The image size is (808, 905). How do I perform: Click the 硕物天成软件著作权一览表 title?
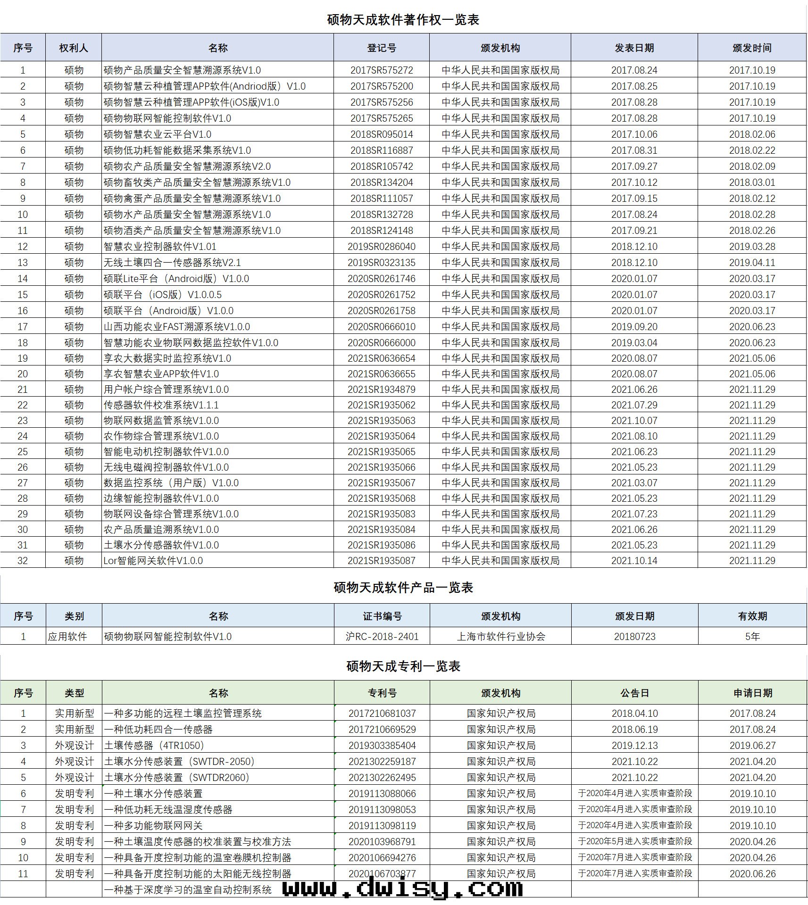coord(403,20)
